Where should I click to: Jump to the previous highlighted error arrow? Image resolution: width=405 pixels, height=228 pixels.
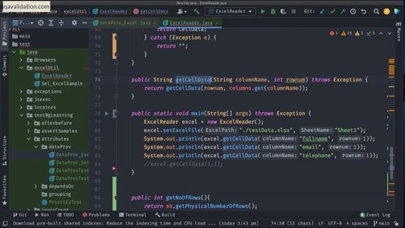(x=381, y=34)
